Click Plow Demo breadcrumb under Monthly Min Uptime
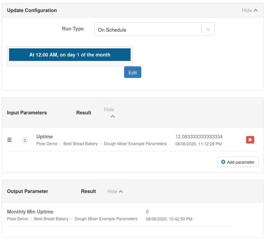 coord(18,219)
